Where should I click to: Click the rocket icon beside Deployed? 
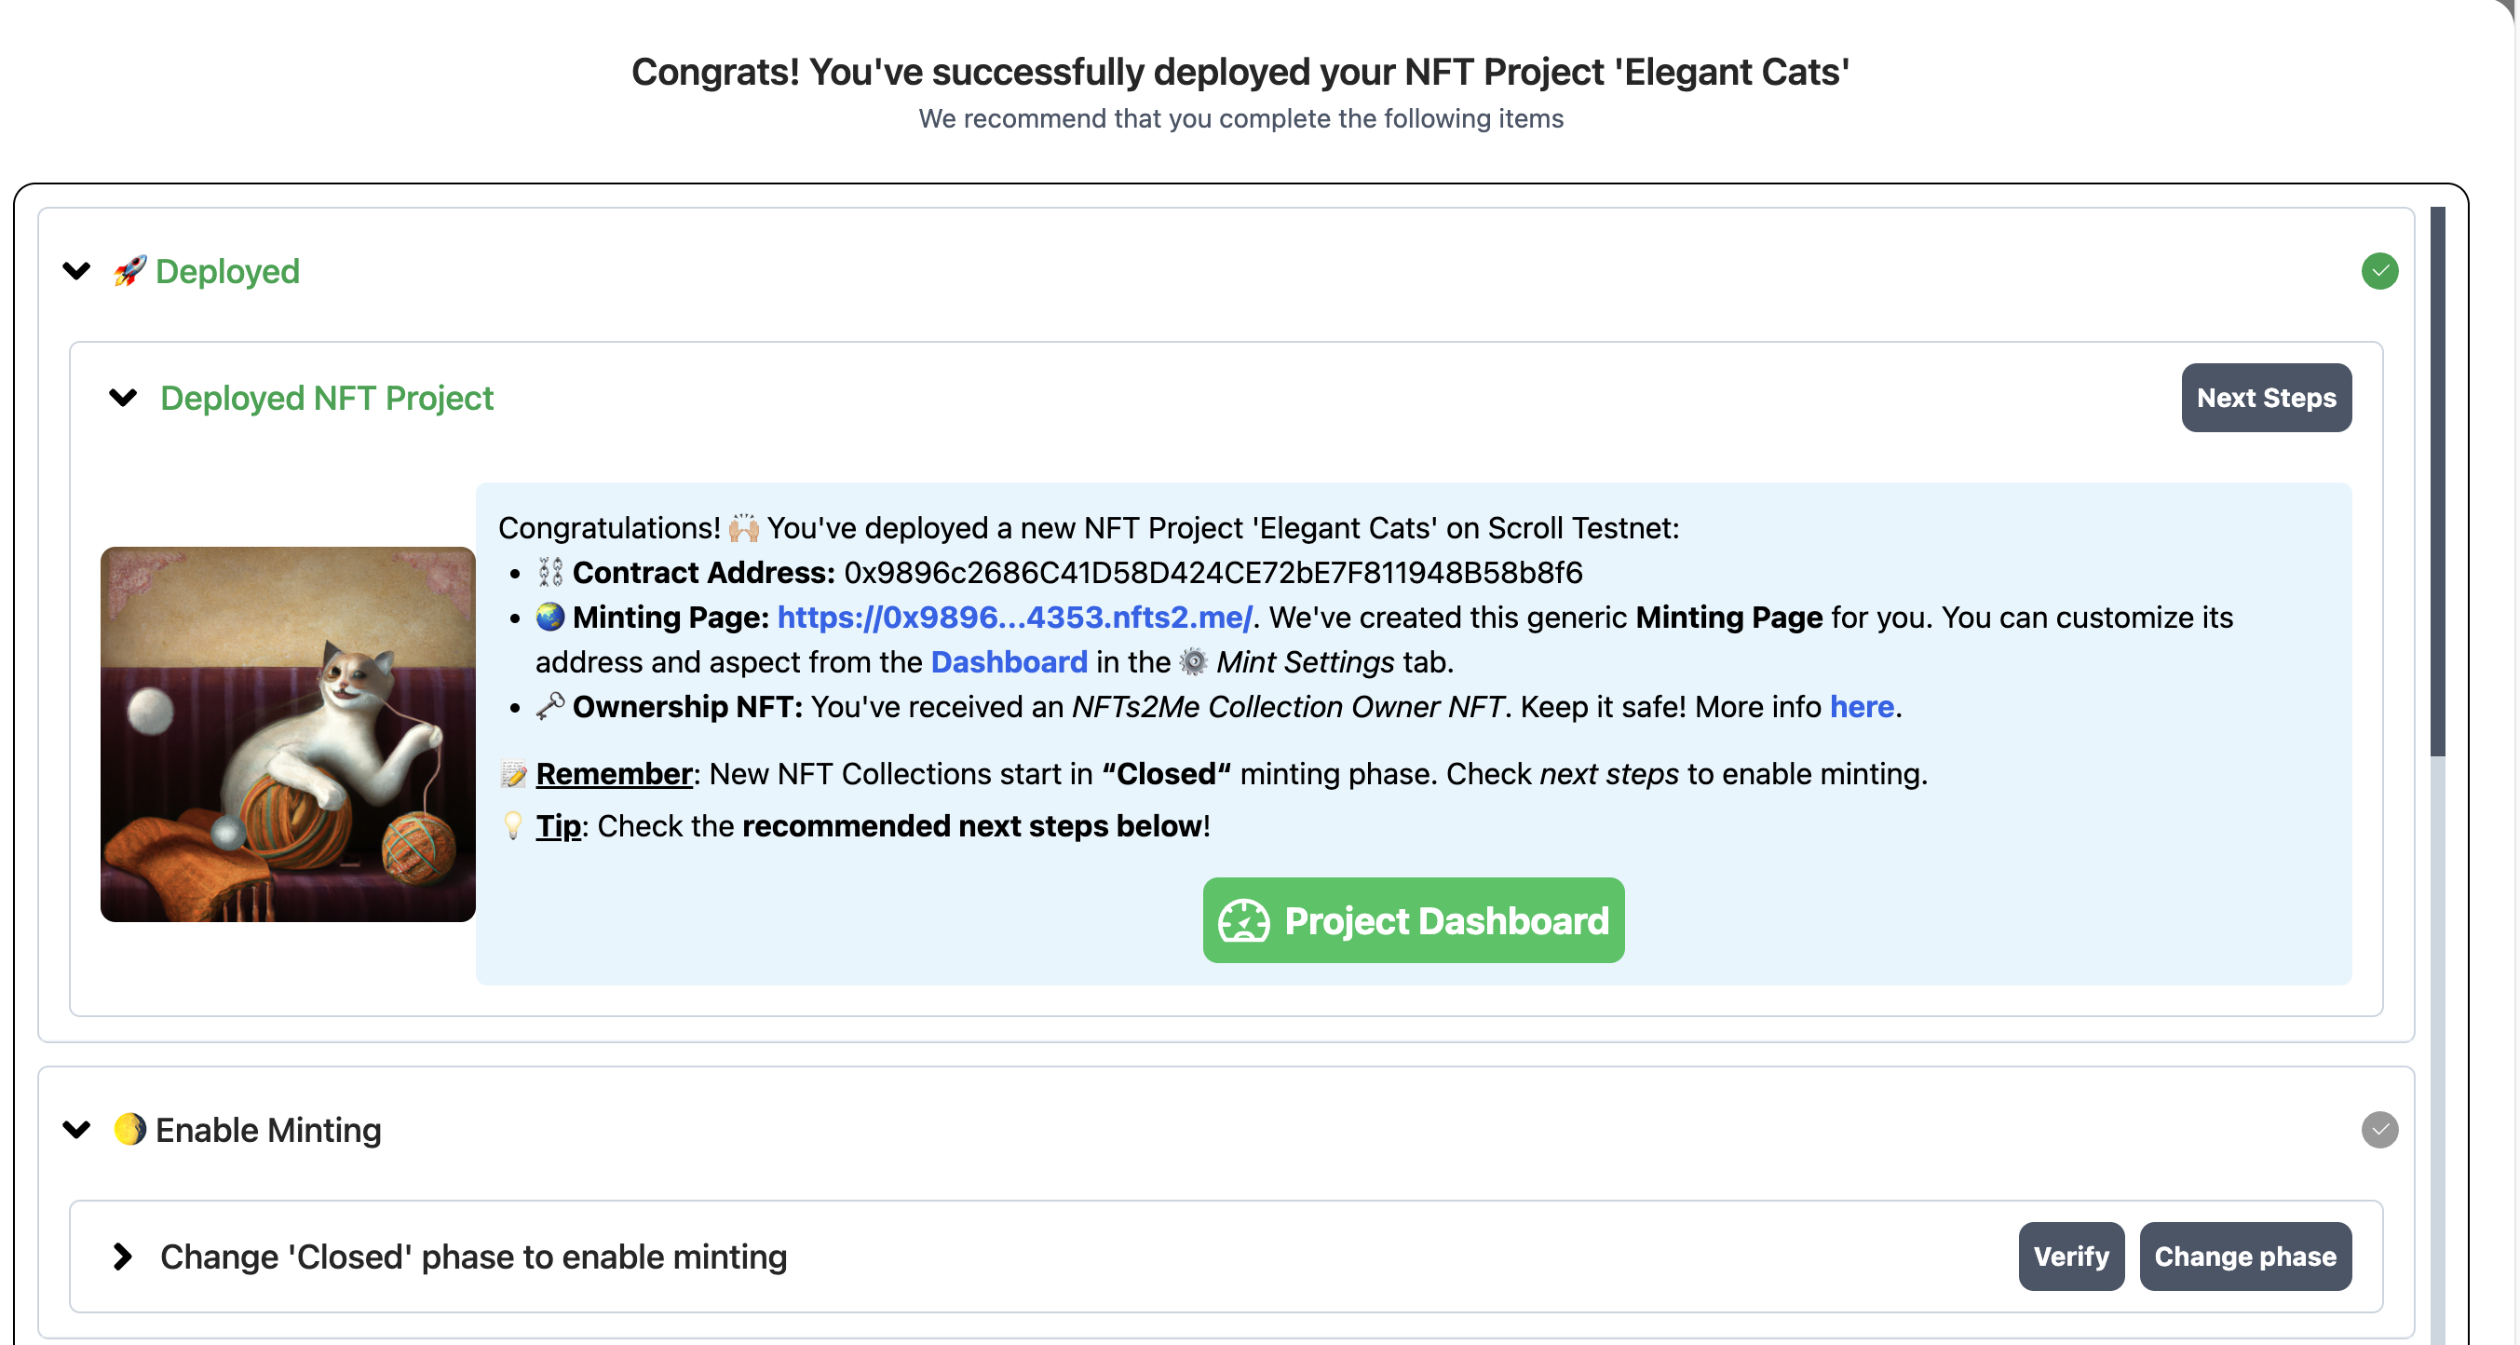pos(129,271)
